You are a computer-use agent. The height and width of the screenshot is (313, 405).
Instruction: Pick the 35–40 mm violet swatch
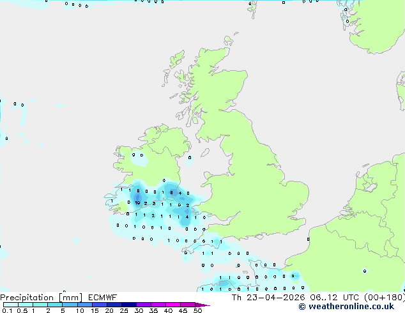pos(158,305)
